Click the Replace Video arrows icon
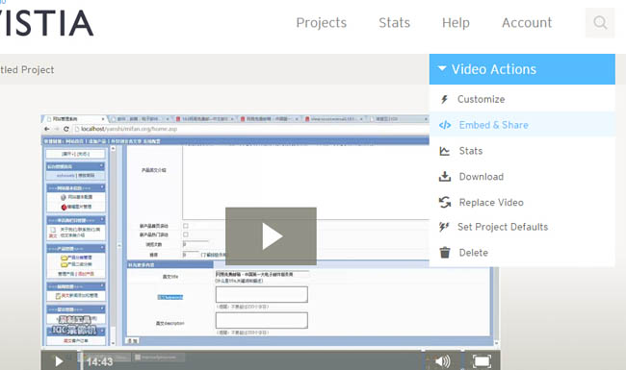 tap(445, 203)
